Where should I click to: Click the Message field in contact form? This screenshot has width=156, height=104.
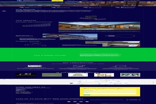110,93
